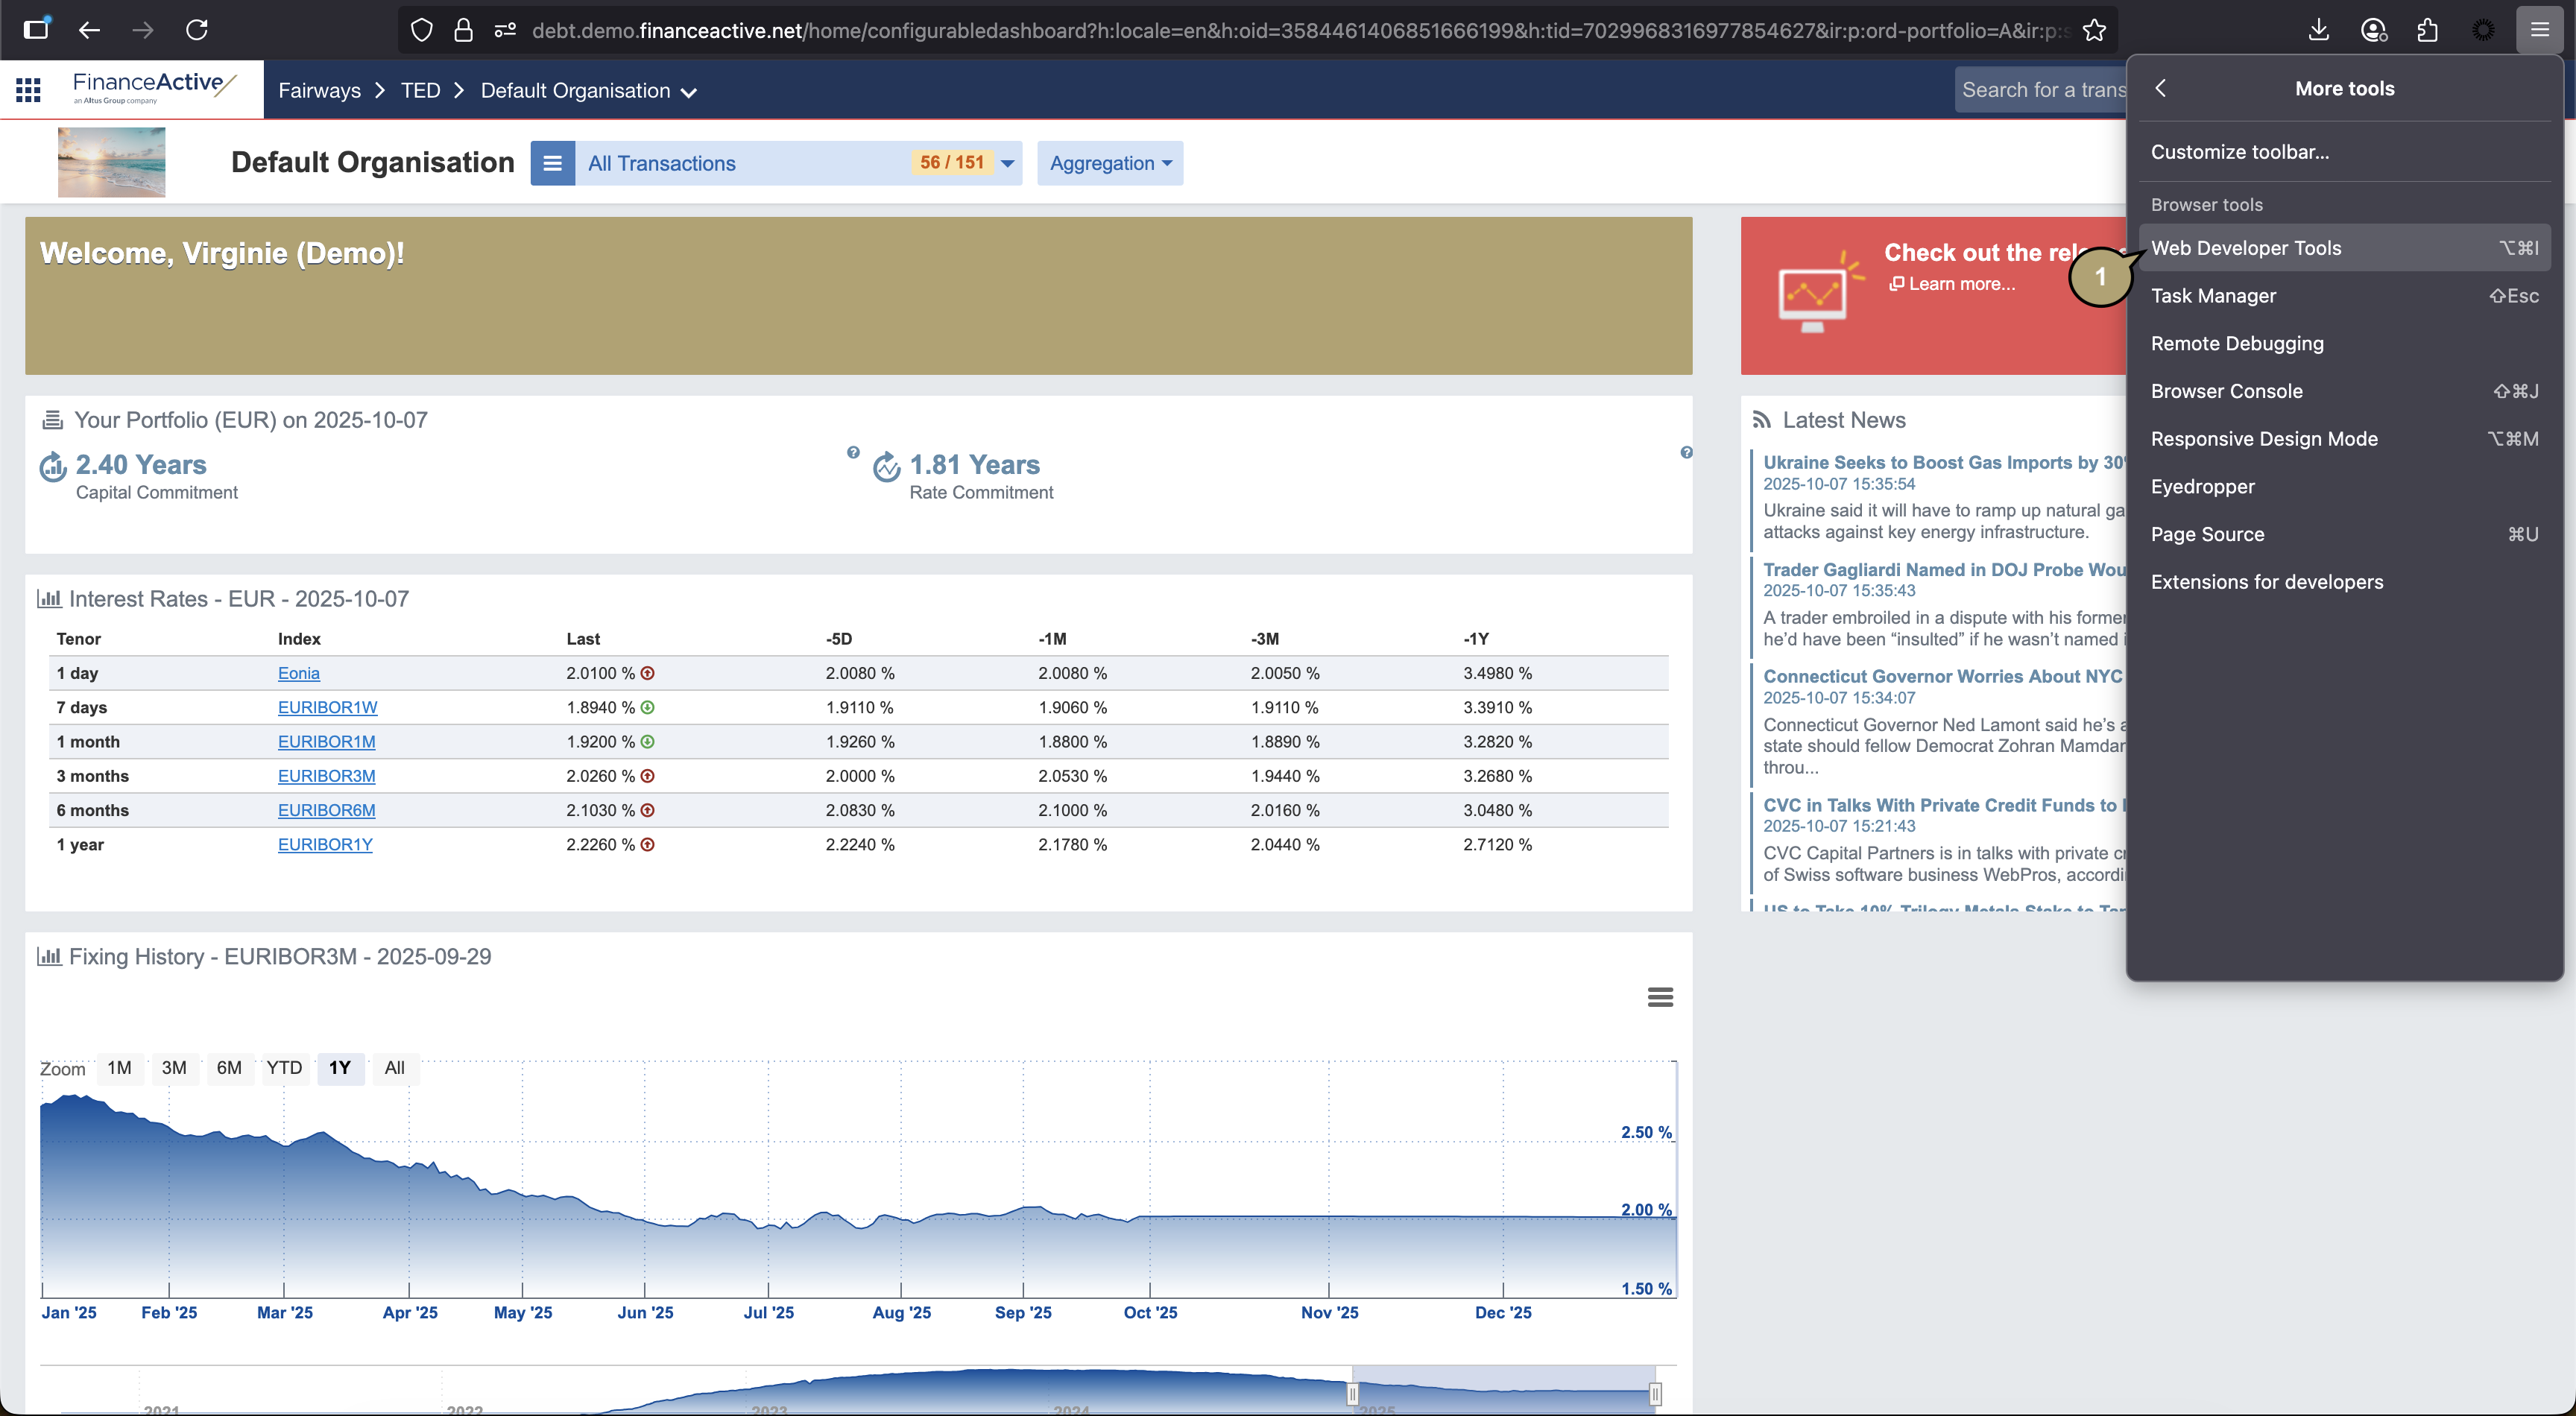Image resolution: width=2576 pixels, height=1416 pixels.
Task: Open the Aggregation dropdown
Action: 1110,163
